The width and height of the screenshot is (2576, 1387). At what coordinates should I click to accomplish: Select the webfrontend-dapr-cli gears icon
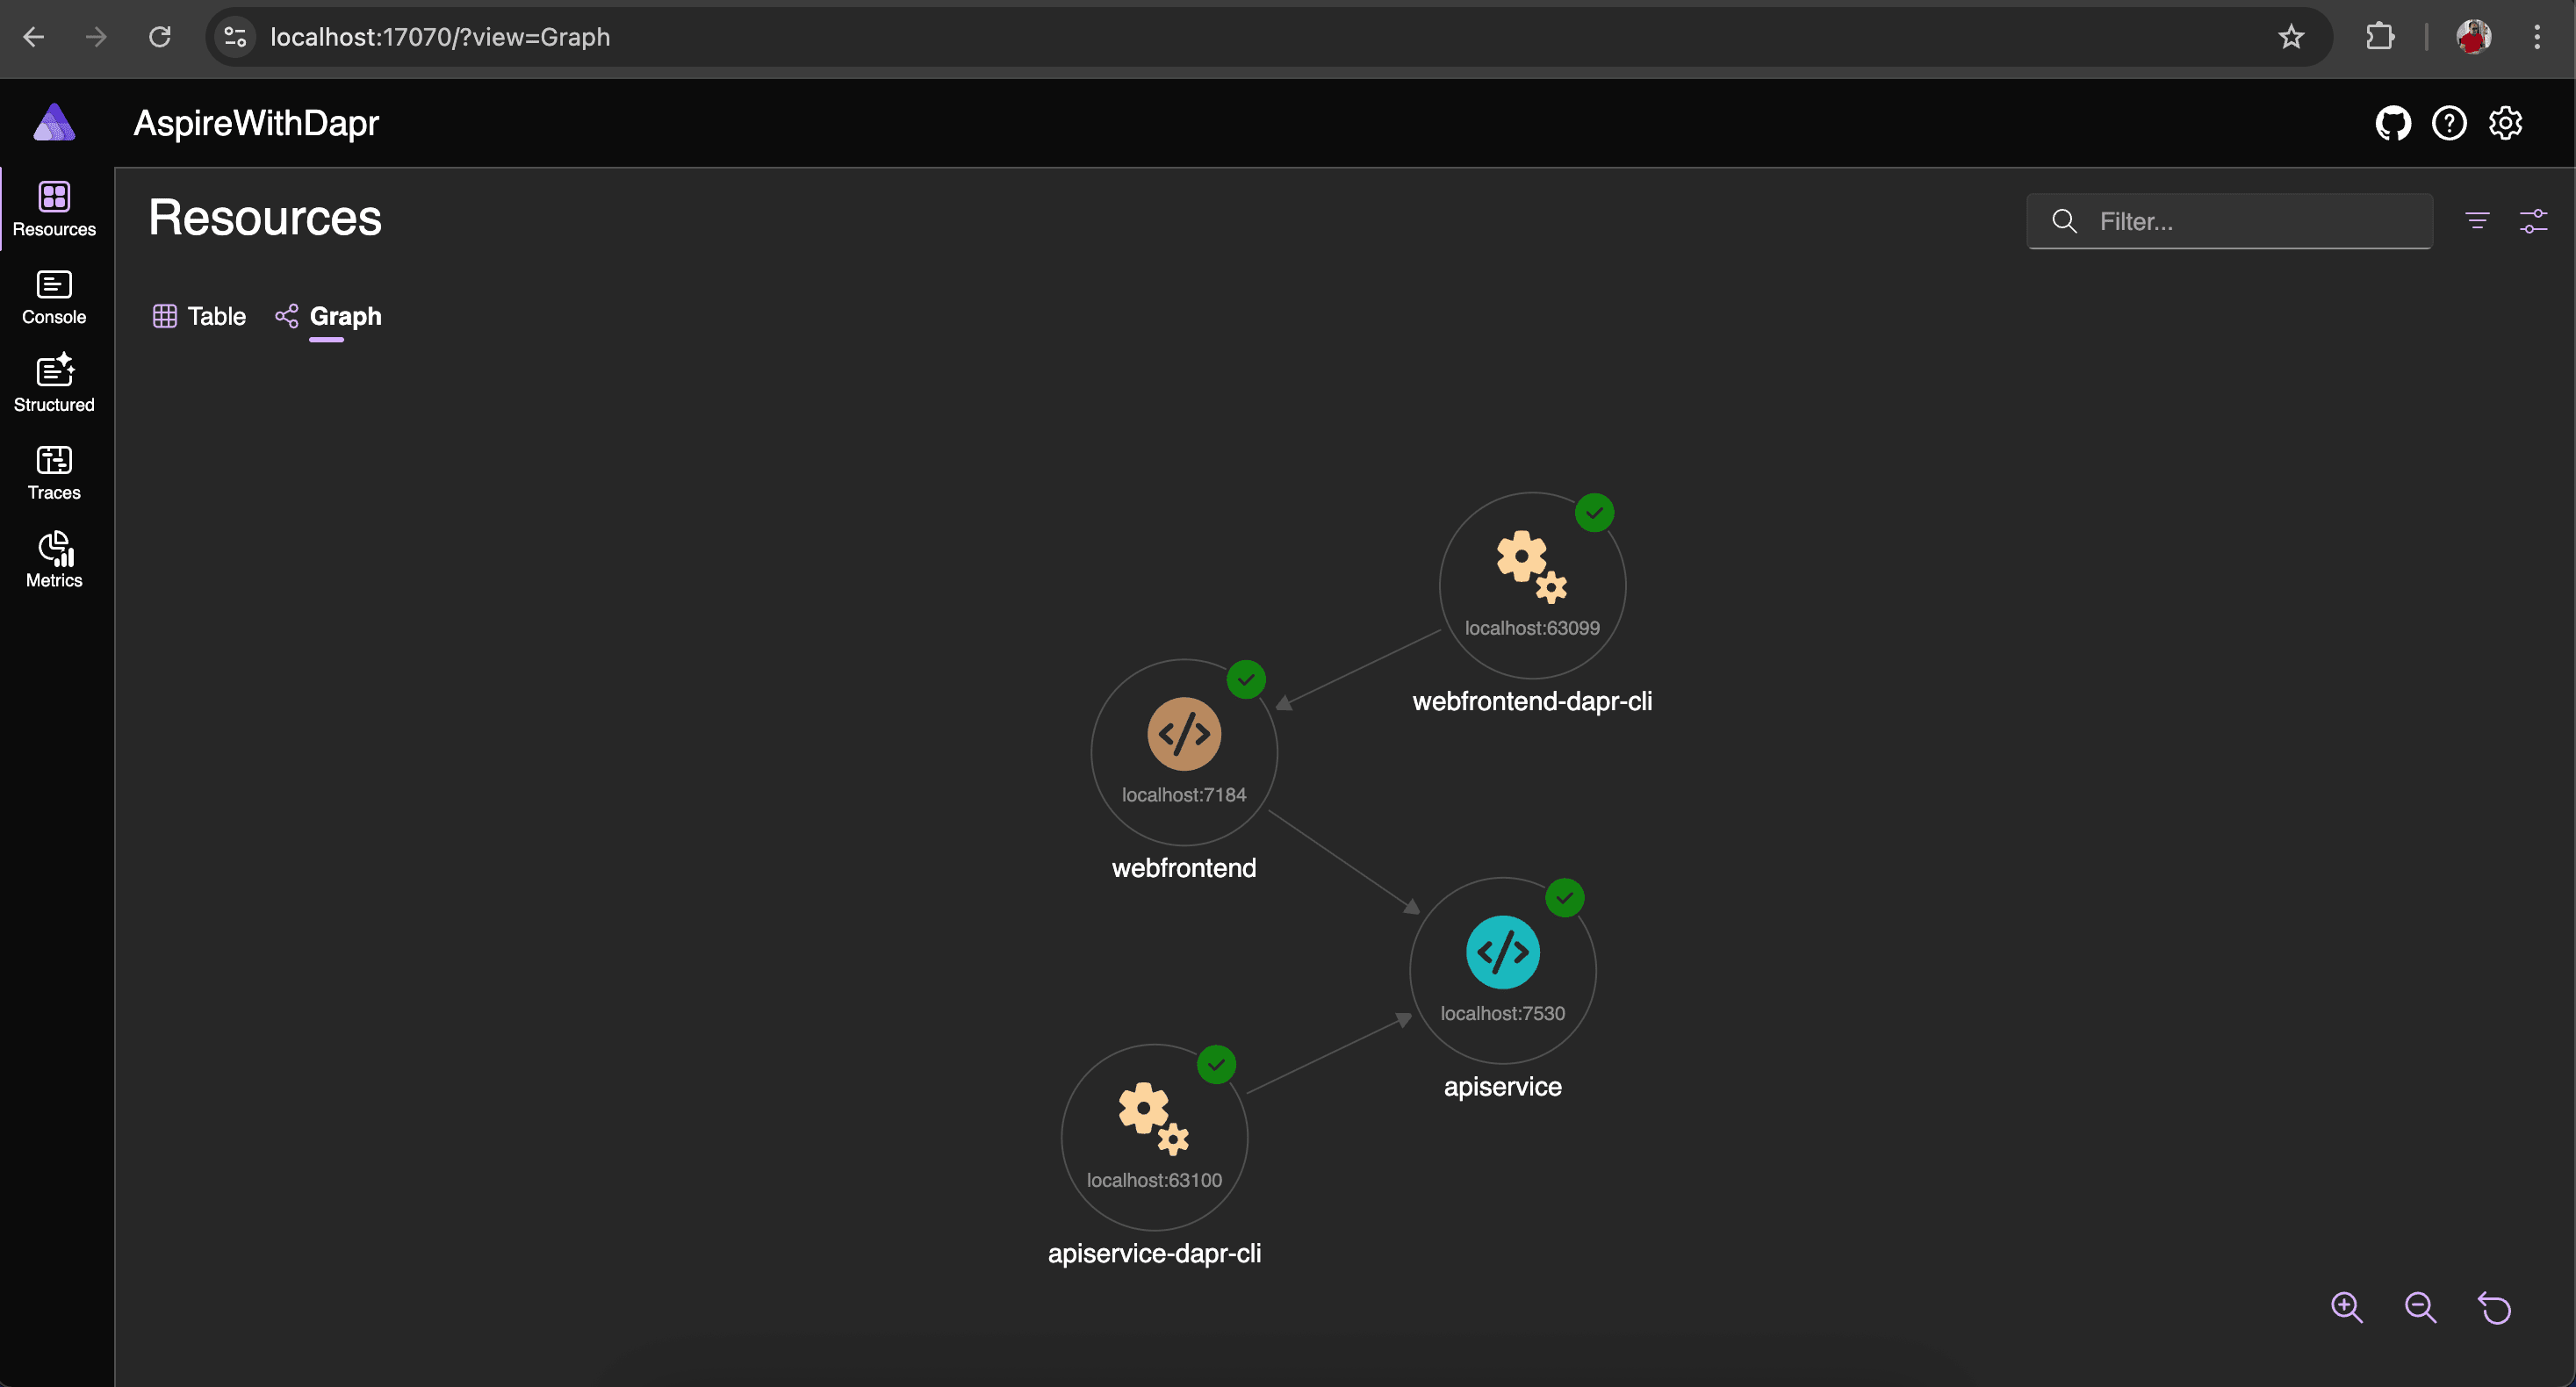[1531, 567]
